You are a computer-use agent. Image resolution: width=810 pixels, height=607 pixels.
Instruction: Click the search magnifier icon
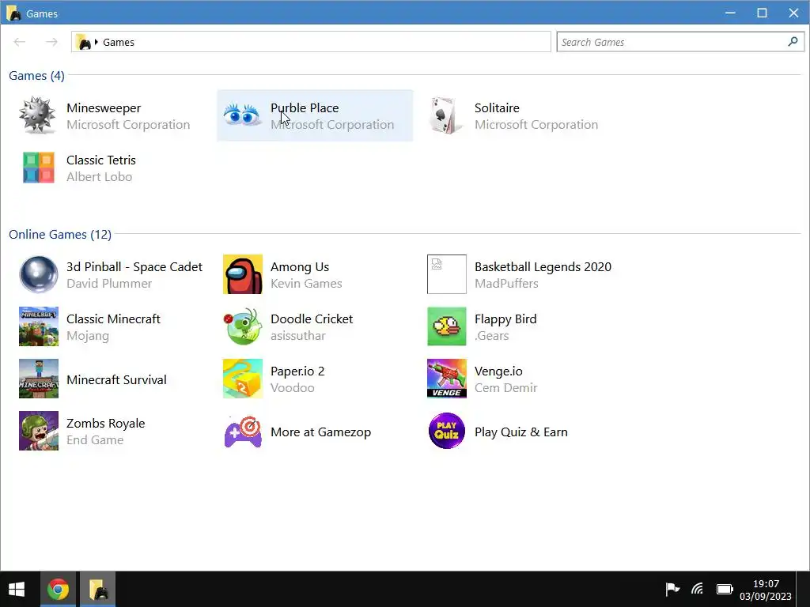pyautogui.click(x=793, y=41)
